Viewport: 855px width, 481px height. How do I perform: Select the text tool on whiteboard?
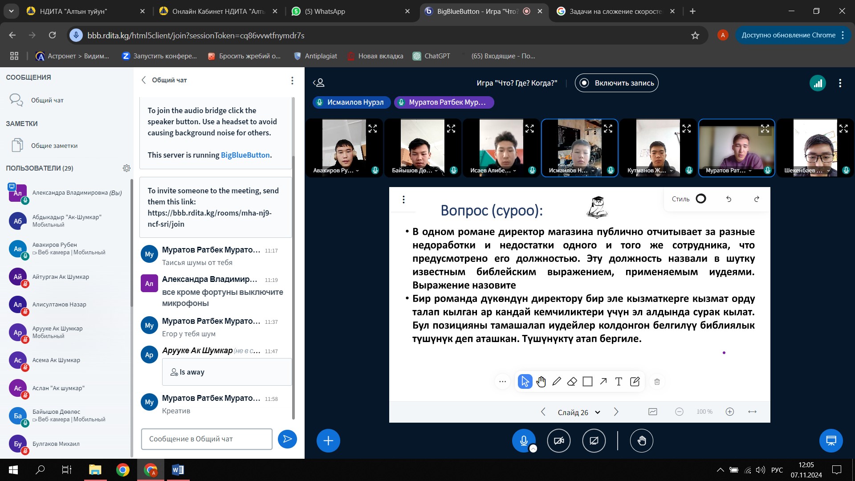click(619, 382)
